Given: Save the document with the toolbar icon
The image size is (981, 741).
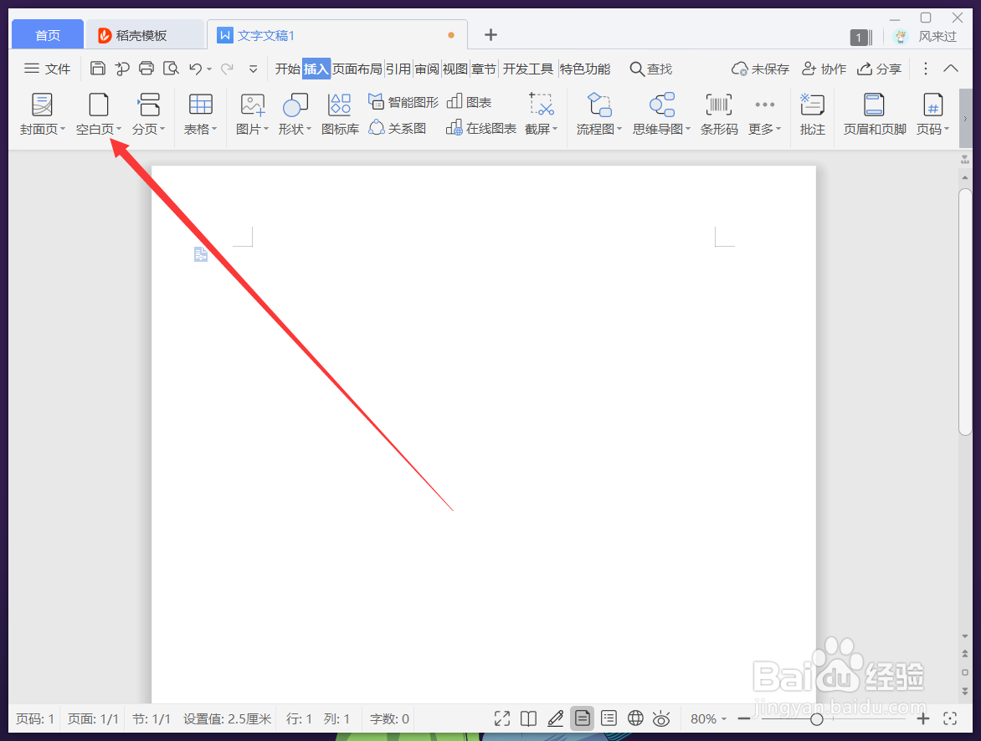Looking at the screenshot, I should [98, 68].
